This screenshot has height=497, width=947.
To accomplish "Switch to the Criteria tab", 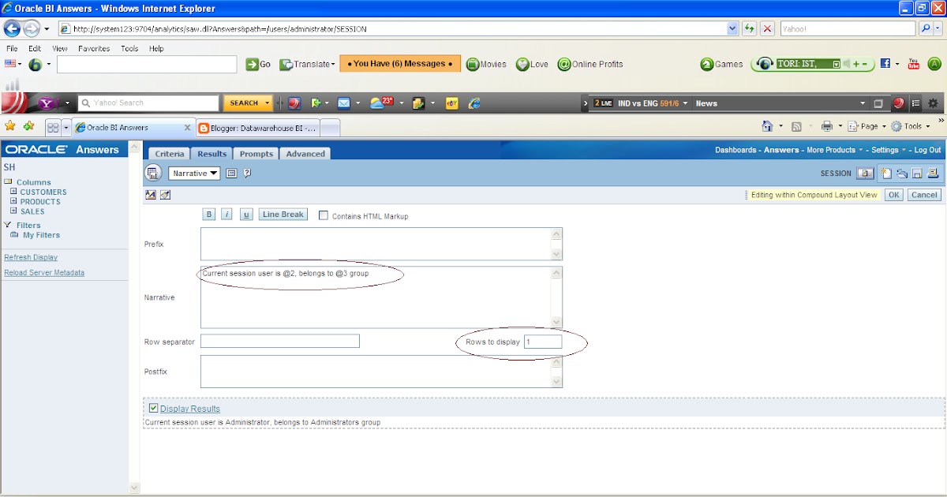I will pyautogui.click(x=169, y=153).
